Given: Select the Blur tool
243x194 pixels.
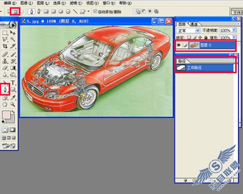Looking at the screenshot, I should click(x=5, y=75).
